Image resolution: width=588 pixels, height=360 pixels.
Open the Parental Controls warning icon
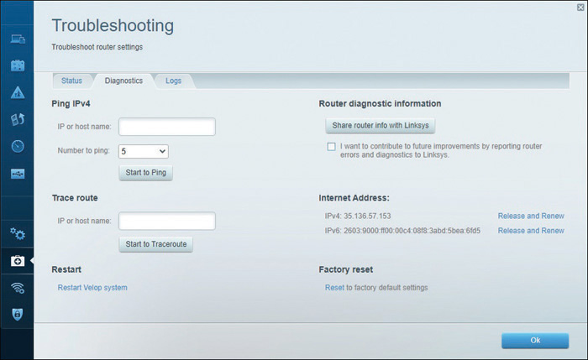(x=18, y=92)
